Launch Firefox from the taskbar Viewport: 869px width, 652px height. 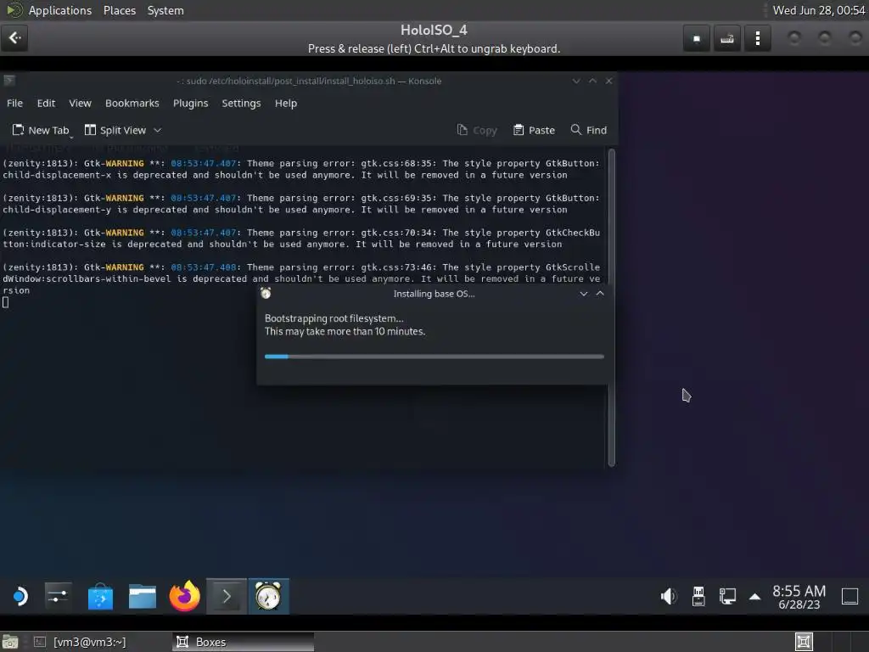184,597
